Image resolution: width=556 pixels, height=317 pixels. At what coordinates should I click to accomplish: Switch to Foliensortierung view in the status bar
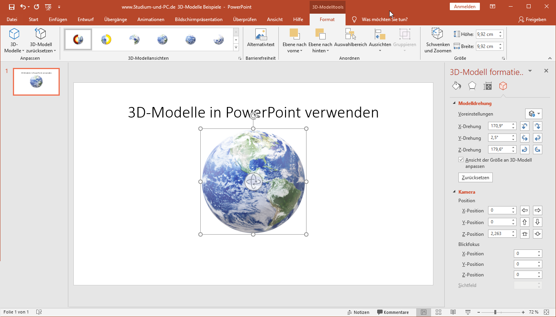pos(438,312)
